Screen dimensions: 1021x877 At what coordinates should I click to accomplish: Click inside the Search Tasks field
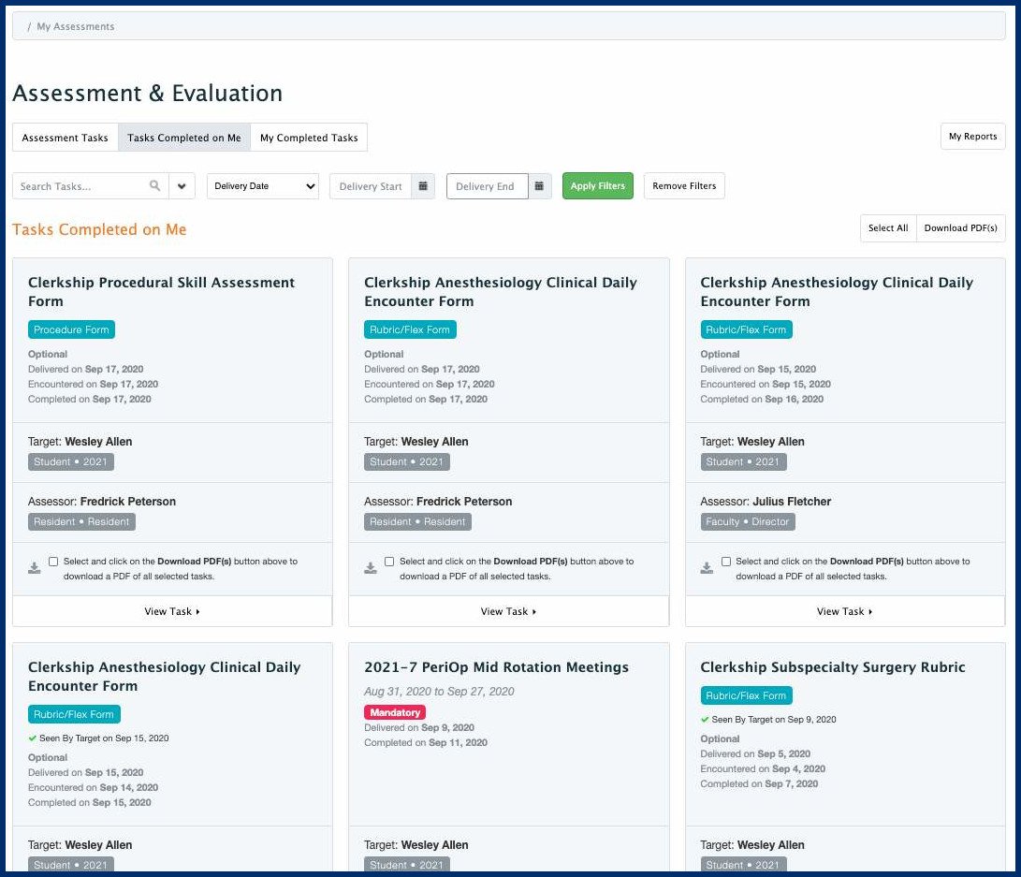tap(80, 185)
